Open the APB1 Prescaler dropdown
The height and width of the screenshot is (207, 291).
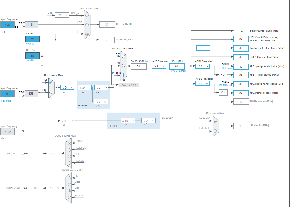pos(203,66)
